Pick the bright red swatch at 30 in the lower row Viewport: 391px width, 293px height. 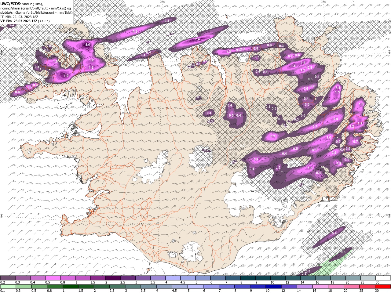383,287
